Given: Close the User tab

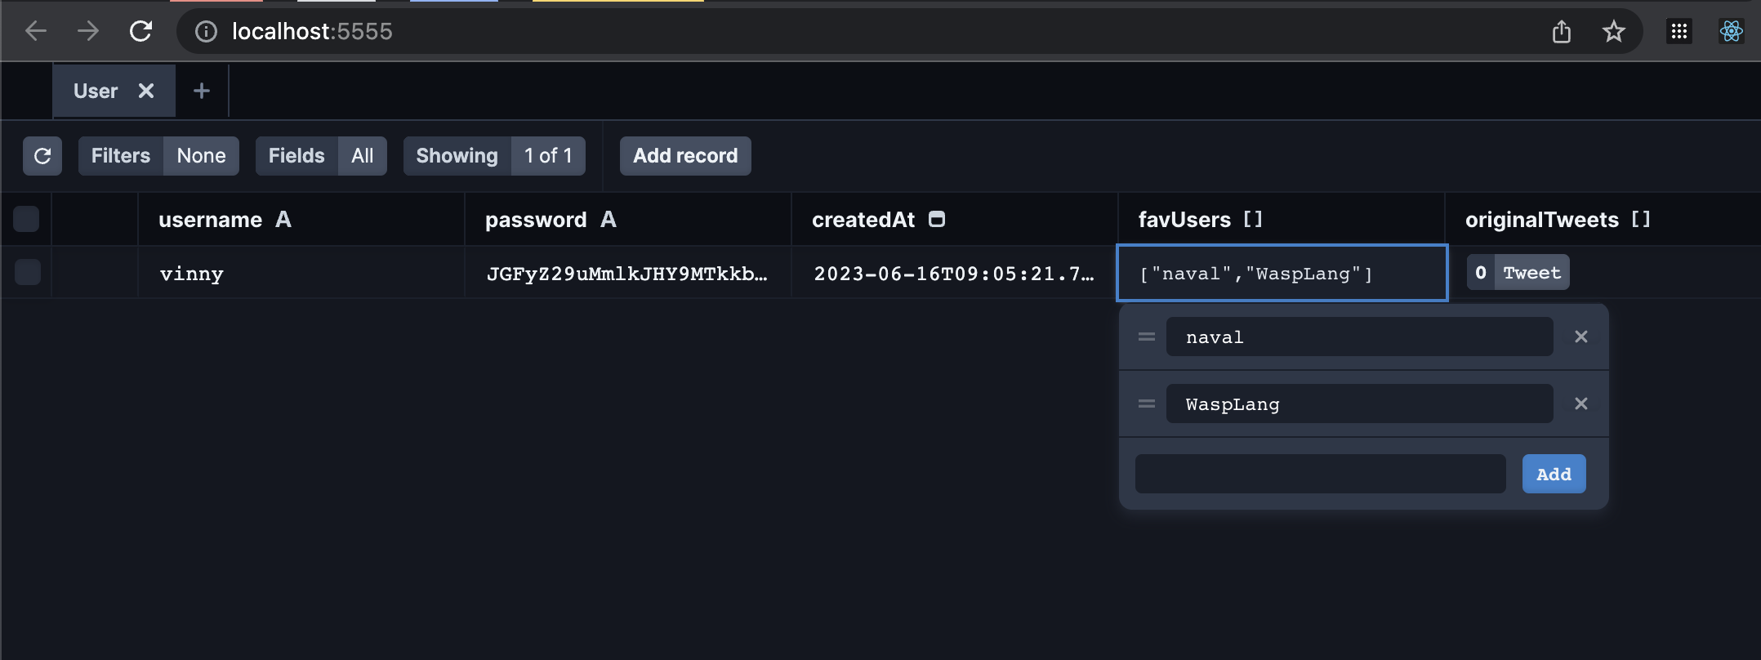Looking at the screenshot, I should click(x=146, y=91).
